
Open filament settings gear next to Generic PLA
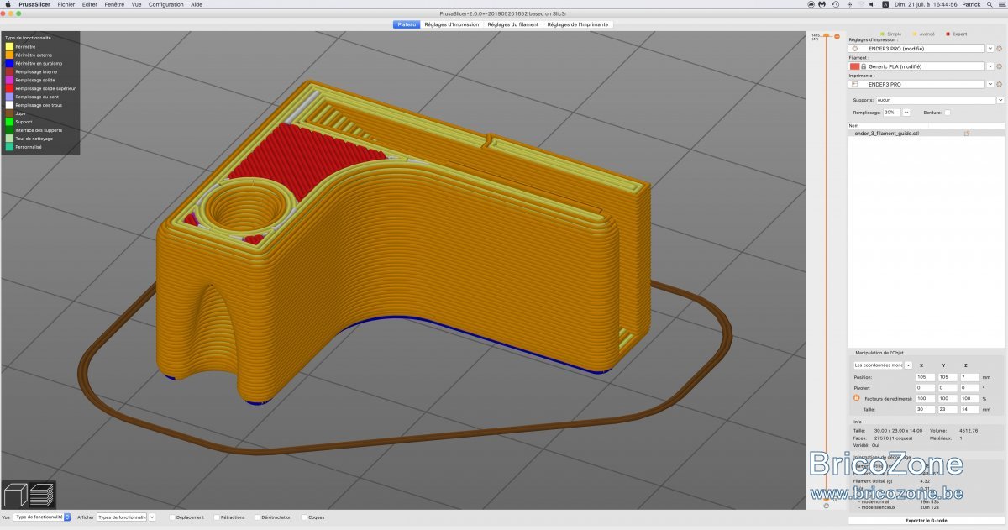1000,66
